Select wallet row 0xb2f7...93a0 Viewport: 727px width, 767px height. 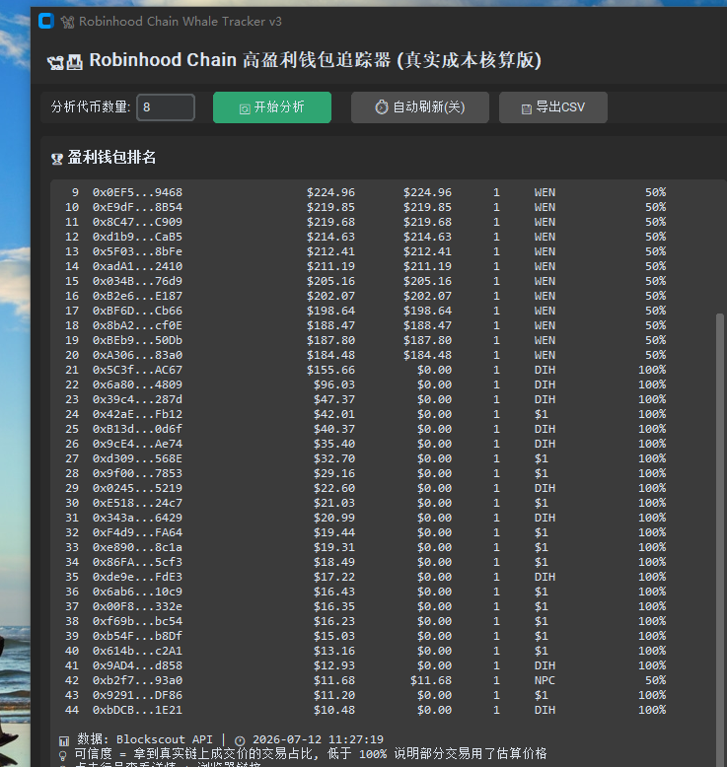pyautogui.click(x=365, y=680)
